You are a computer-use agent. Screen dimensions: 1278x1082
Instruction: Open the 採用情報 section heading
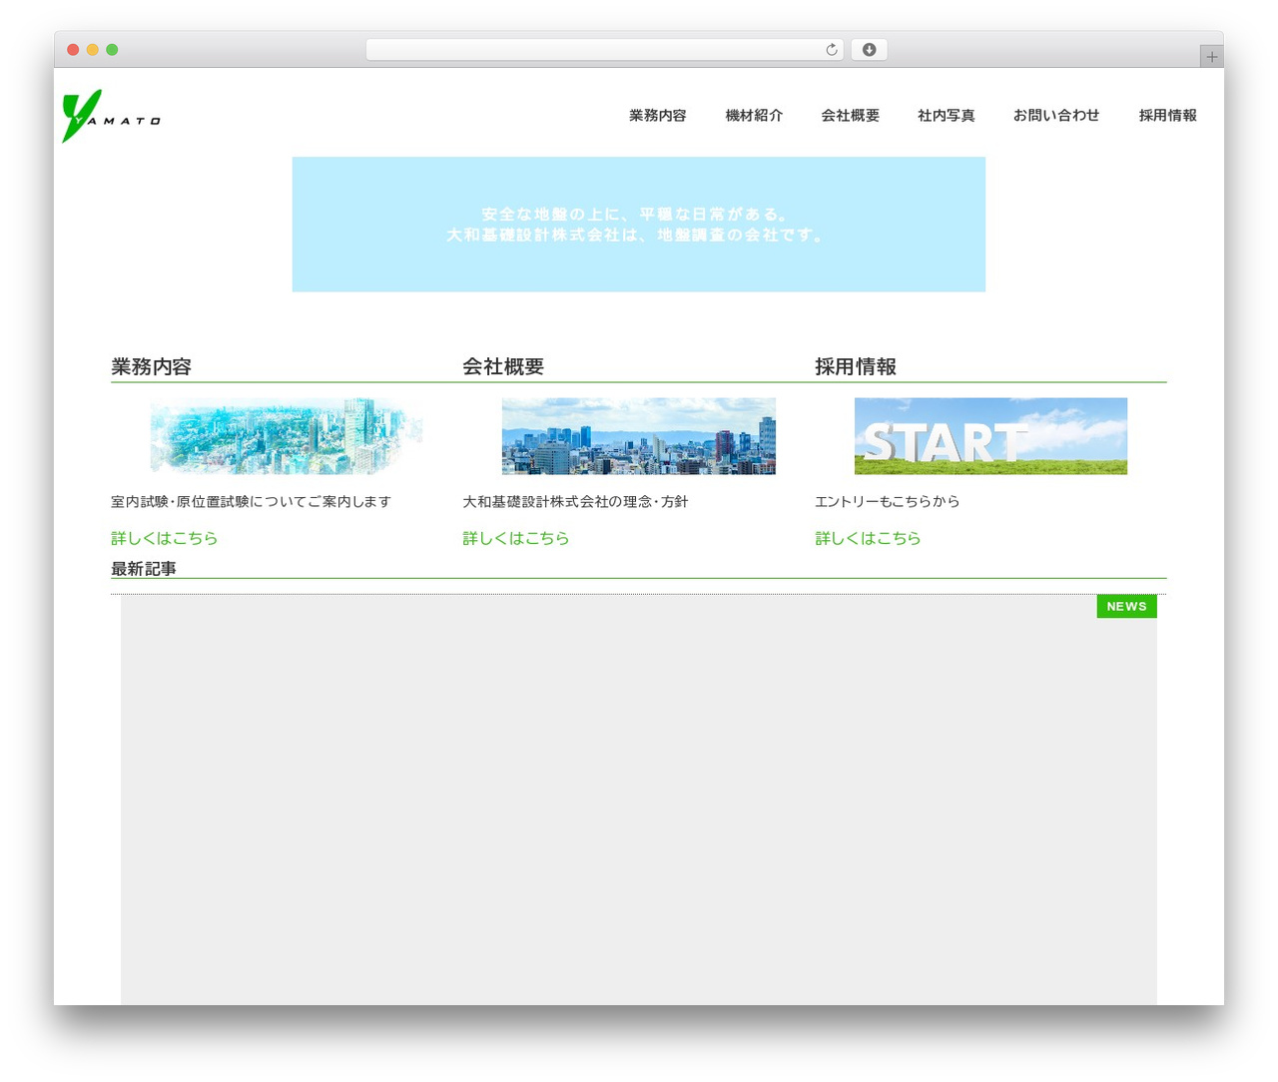point(856,366)
